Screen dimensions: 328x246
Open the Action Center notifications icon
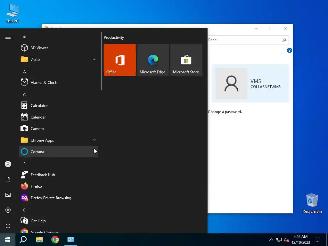tap(317, 240)
